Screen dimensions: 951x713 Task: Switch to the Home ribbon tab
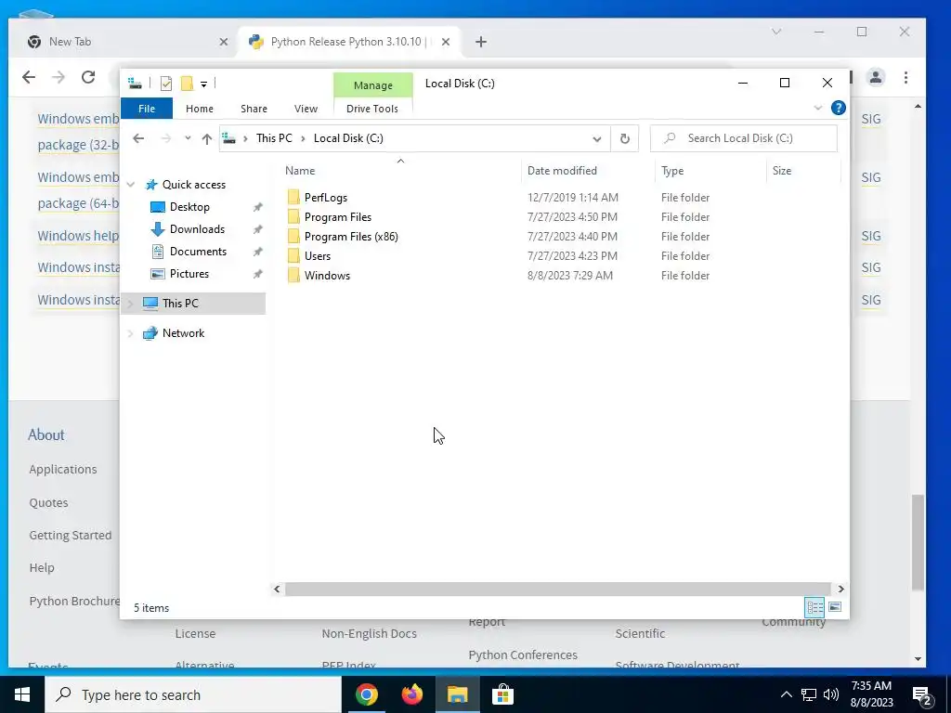tap(200, 109)
